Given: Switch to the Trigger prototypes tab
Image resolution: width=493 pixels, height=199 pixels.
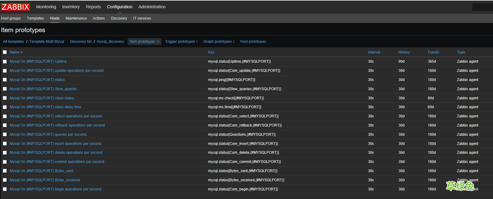Looking at the screenshot, I should coord(180,42).
